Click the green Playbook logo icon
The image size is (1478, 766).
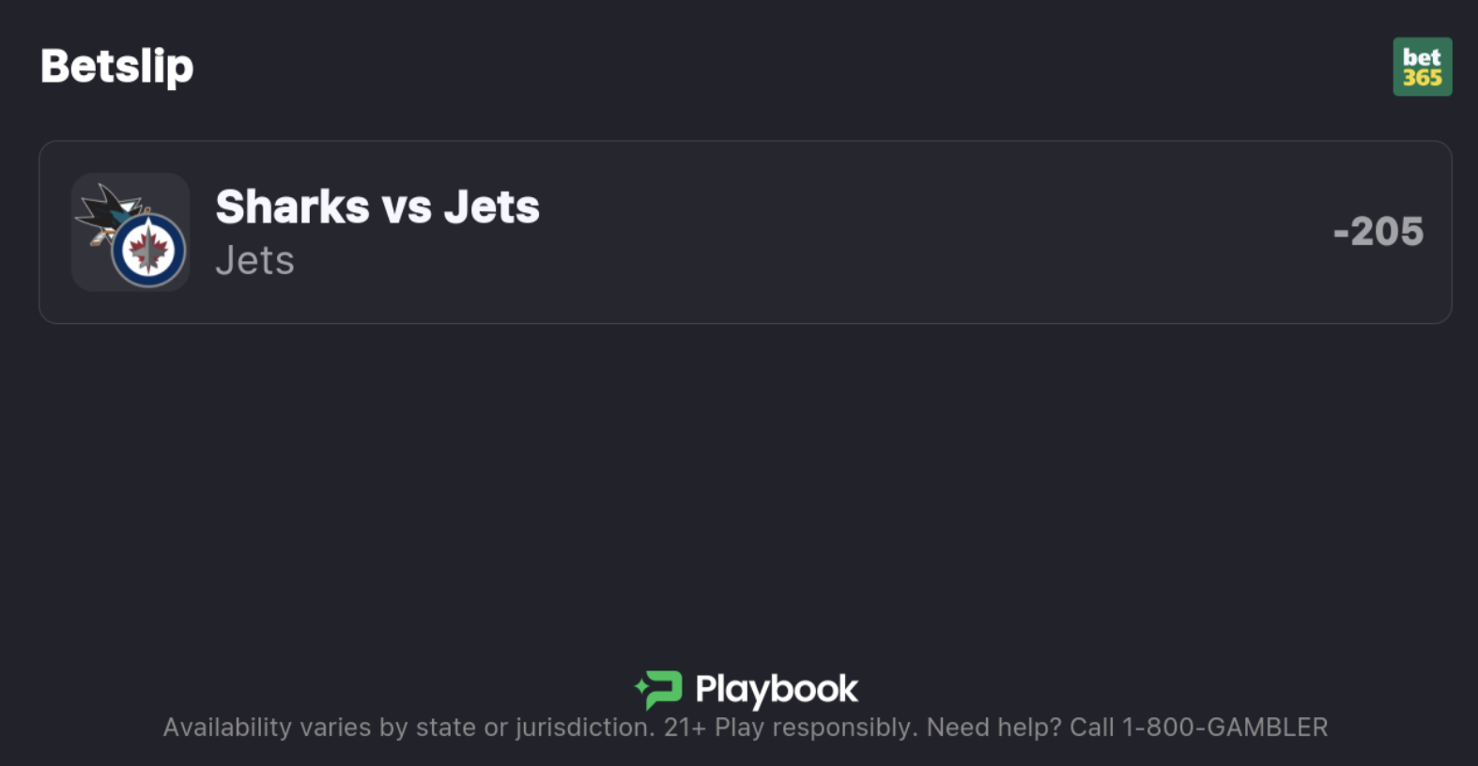point(659,690)
